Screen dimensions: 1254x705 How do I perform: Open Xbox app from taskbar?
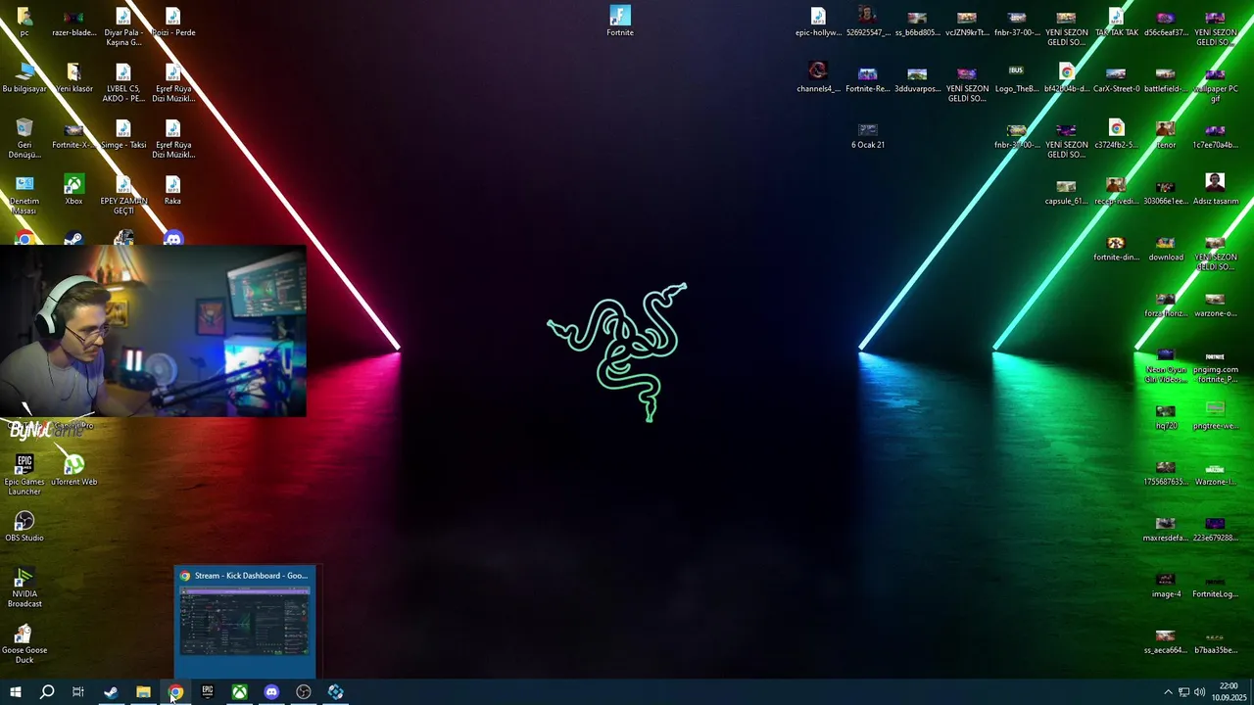[x=239, y=692]
